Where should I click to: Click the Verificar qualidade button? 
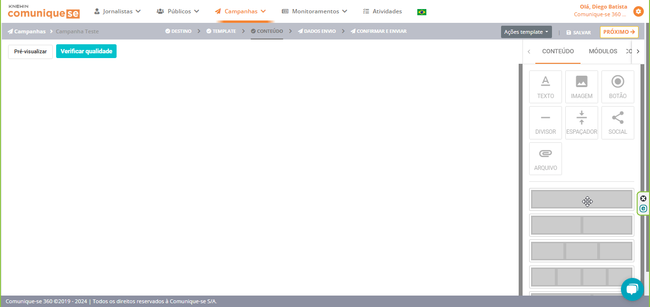pos(86,51)
